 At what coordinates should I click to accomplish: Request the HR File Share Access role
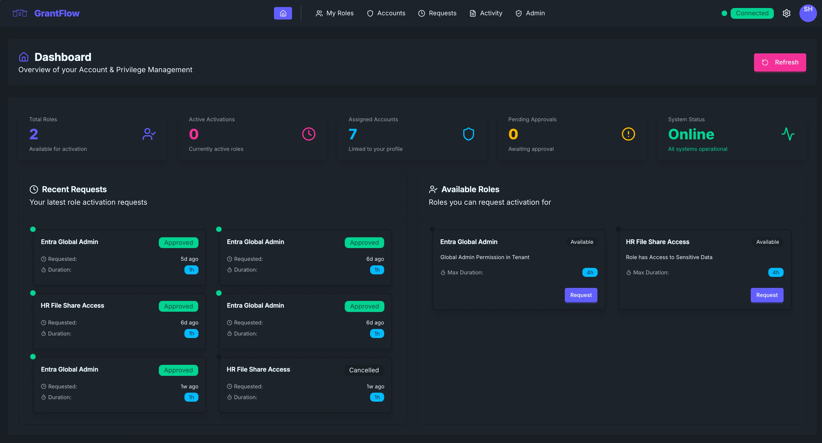[x=767, y=295]
